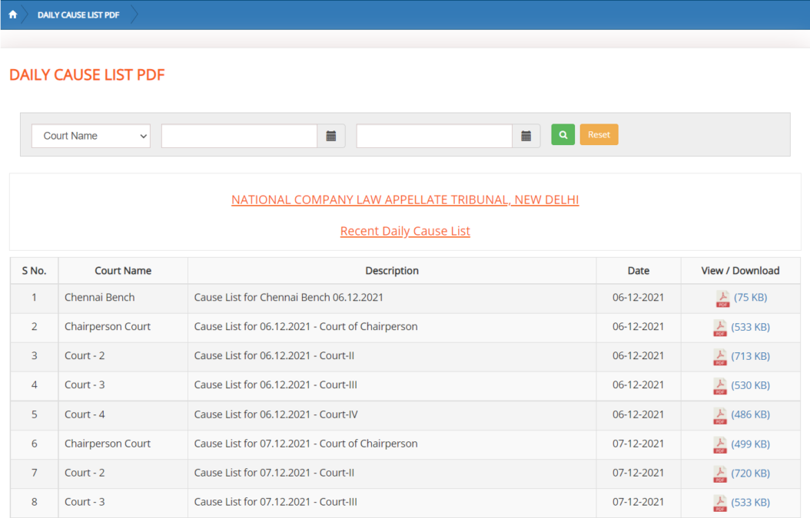Select 'Cause List for 06.12.2021 - Court of Chairperson'
Viewport: 810px width, 518px height.
pos(306,327)
